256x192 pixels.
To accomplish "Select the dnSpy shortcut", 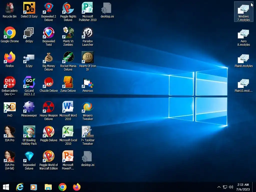I will (29, 35).
